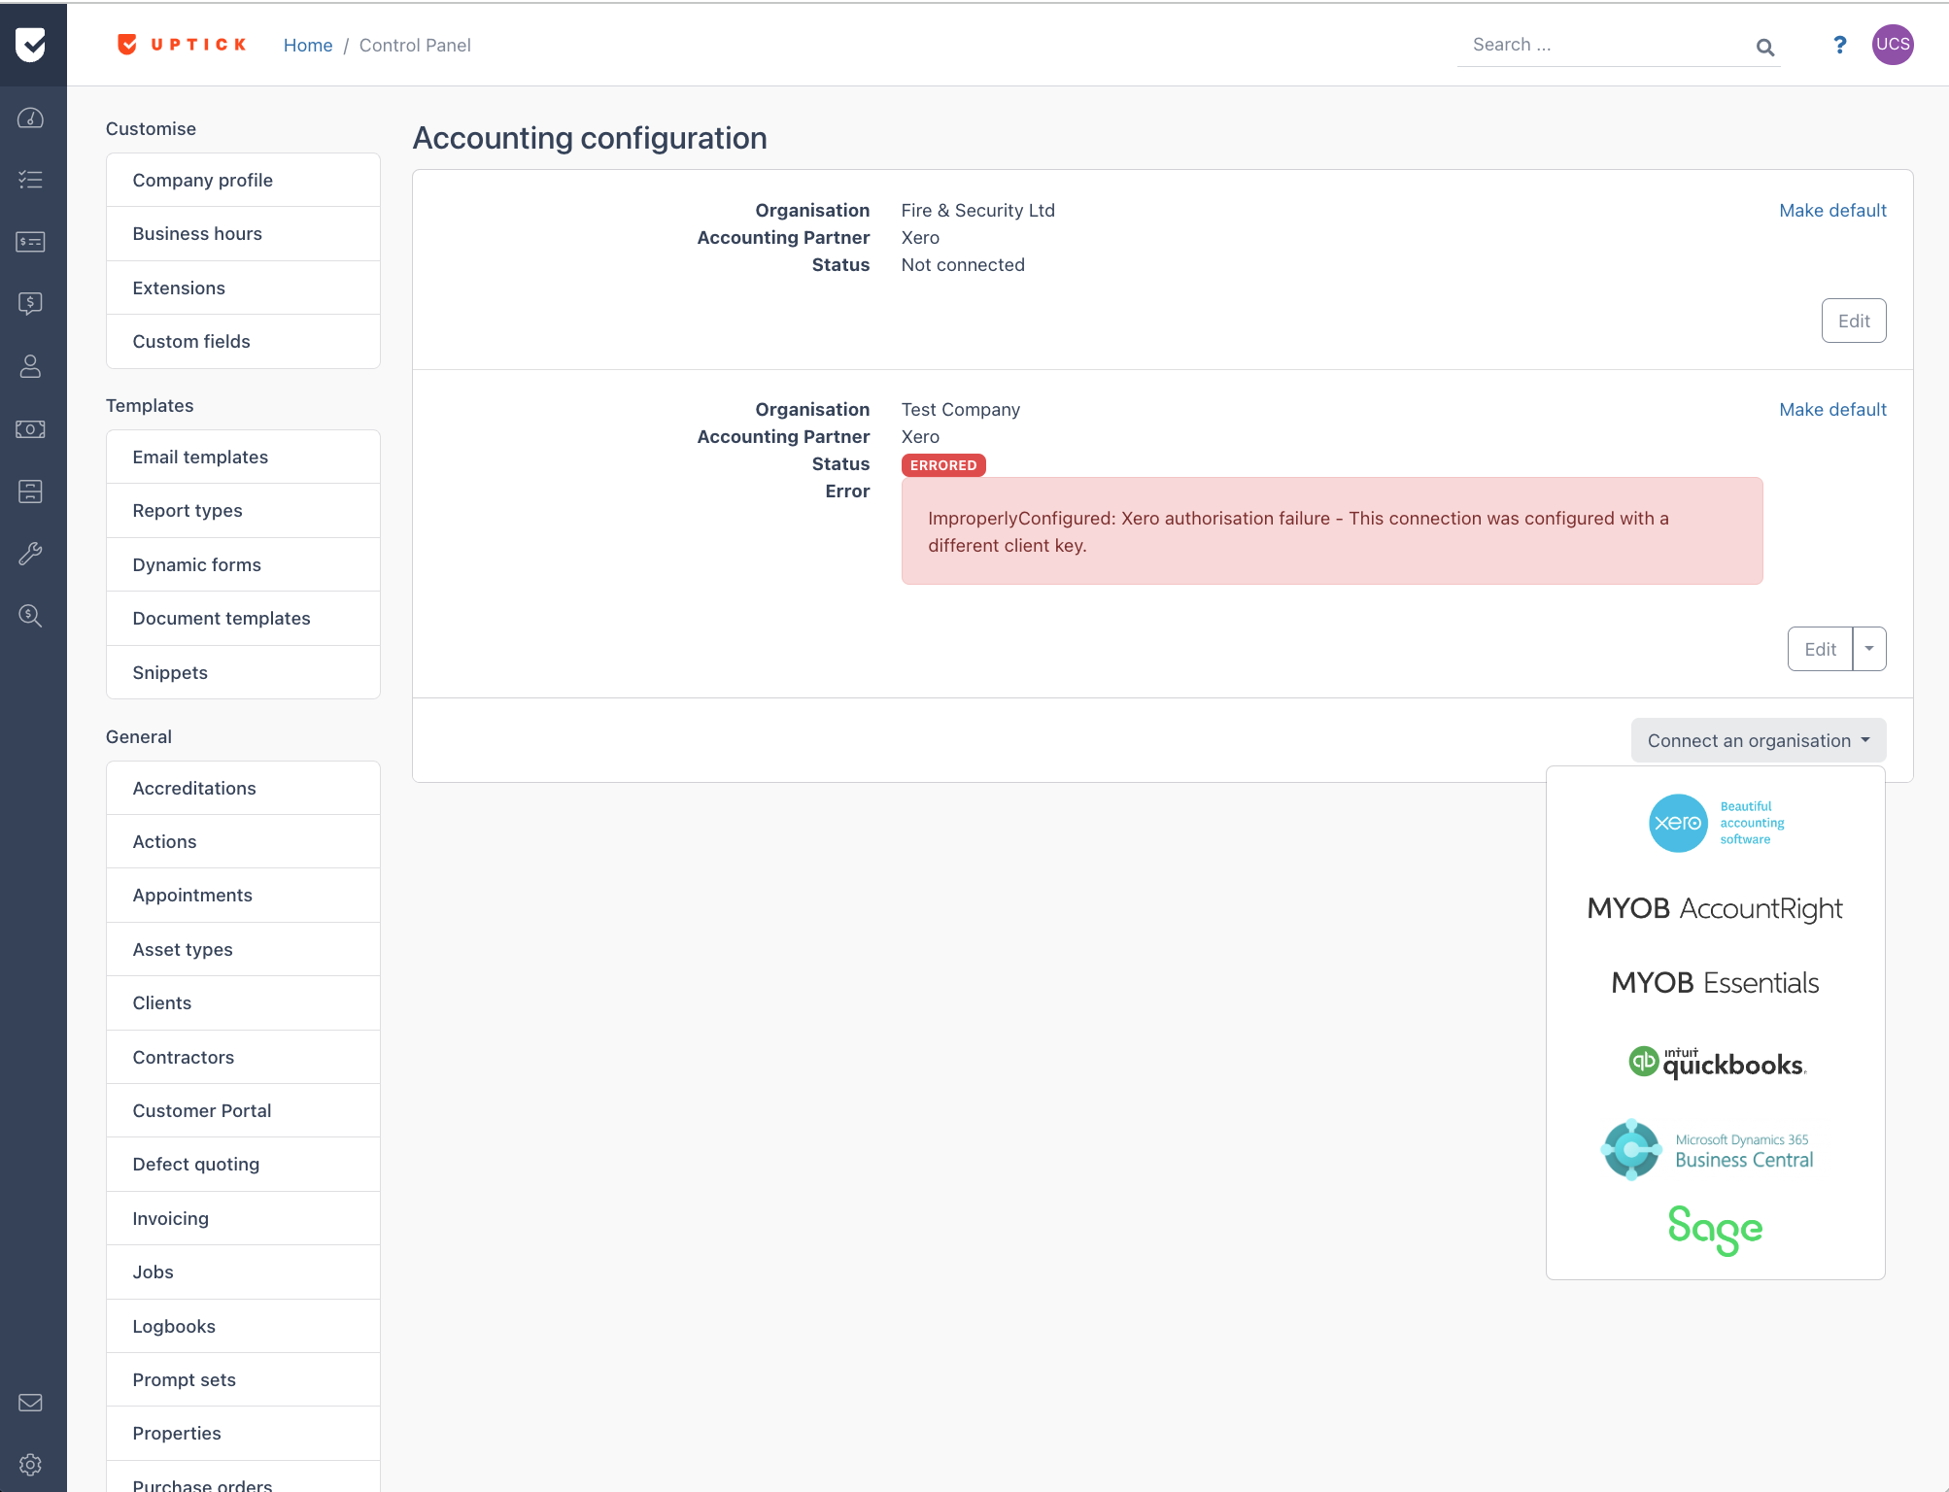Choose Dynamics 365 Business Central option
The height and width of the screenshot is (1492, 1949).
[1708, 1150]
